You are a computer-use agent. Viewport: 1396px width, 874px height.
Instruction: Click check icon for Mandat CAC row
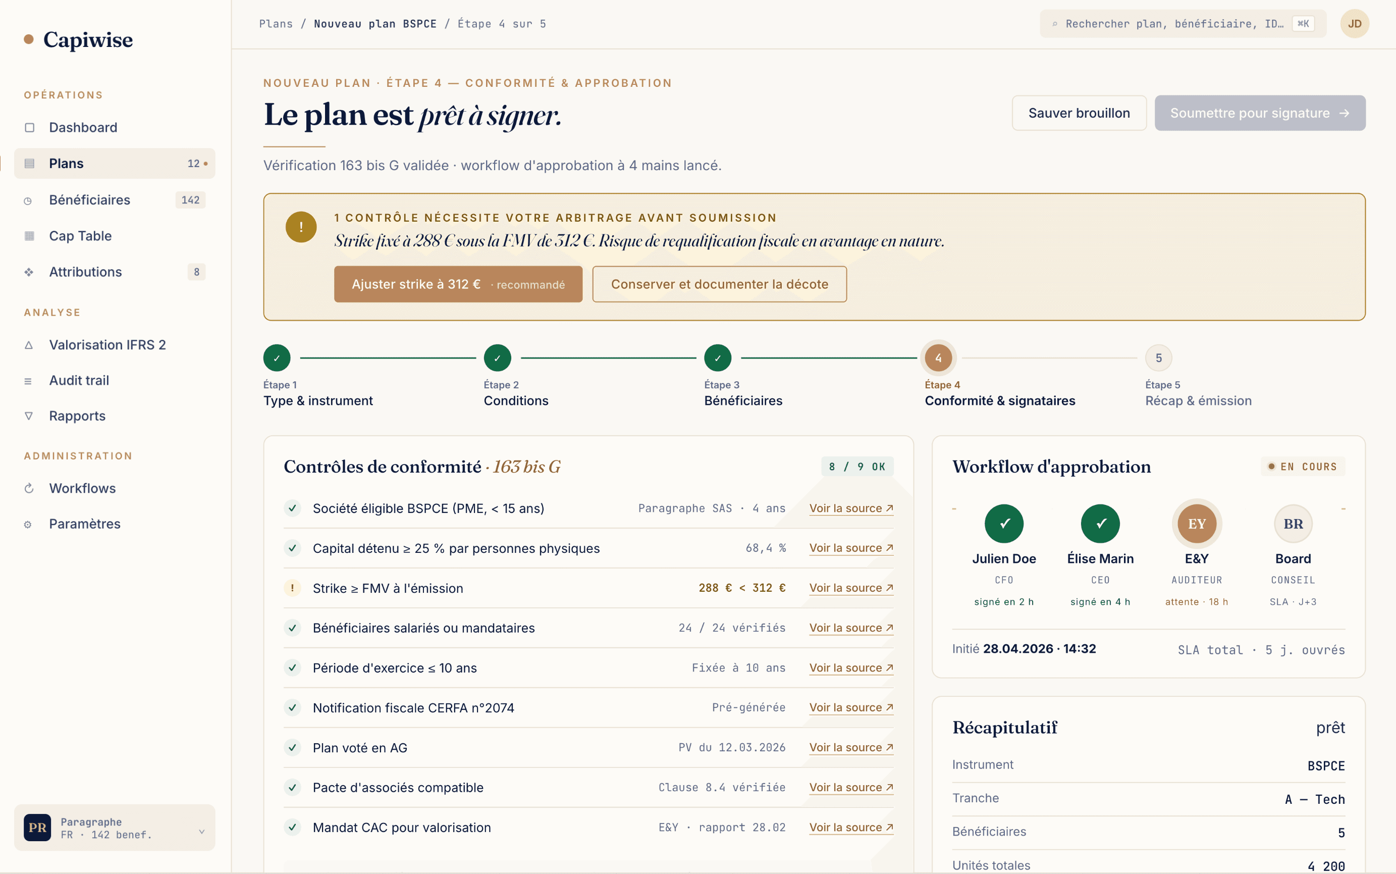tap(292, 827)
